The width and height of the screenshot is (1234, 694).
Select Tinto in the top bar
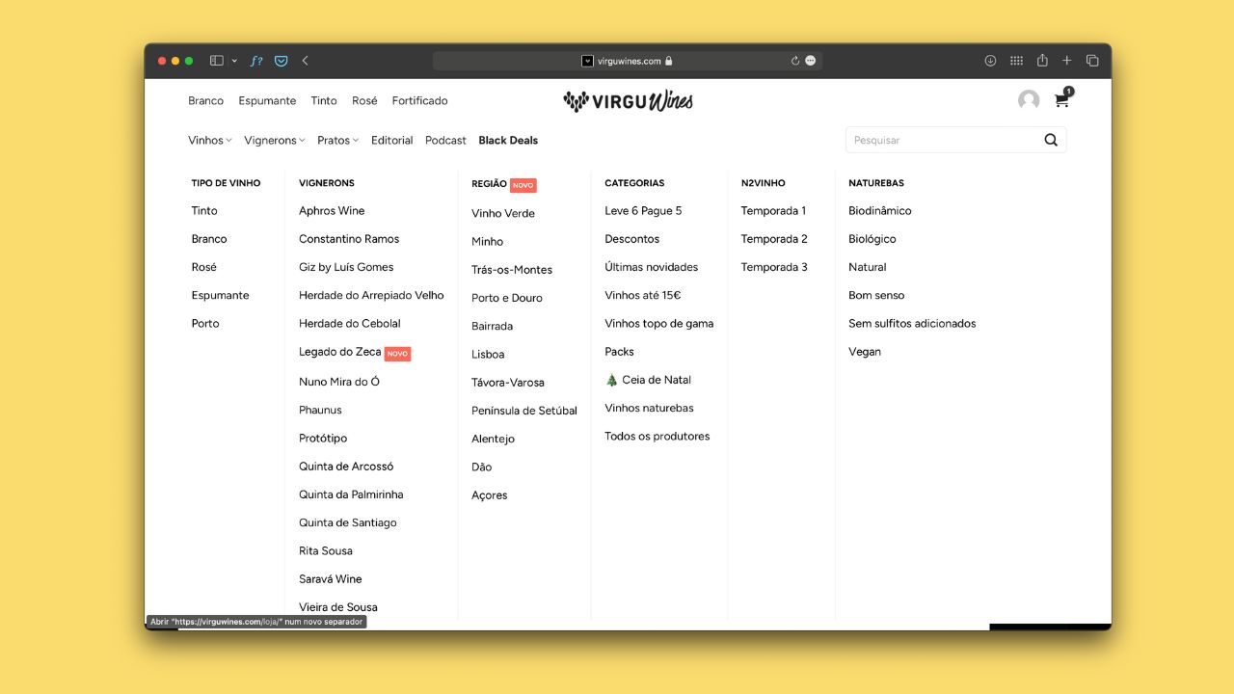click(324, 100)
